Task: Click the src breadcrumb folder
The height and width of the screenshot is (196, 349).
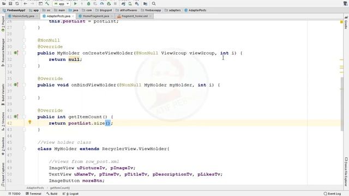Action: coord(46,10)
